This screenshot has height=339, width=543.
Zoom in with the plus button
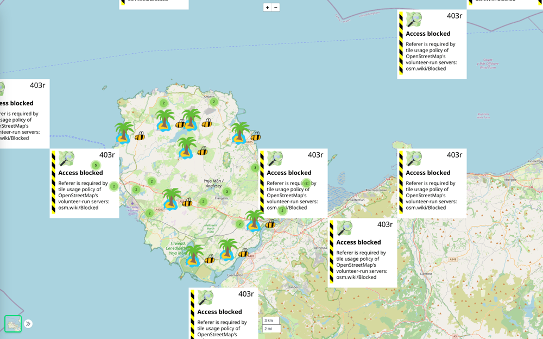point(267,8)
